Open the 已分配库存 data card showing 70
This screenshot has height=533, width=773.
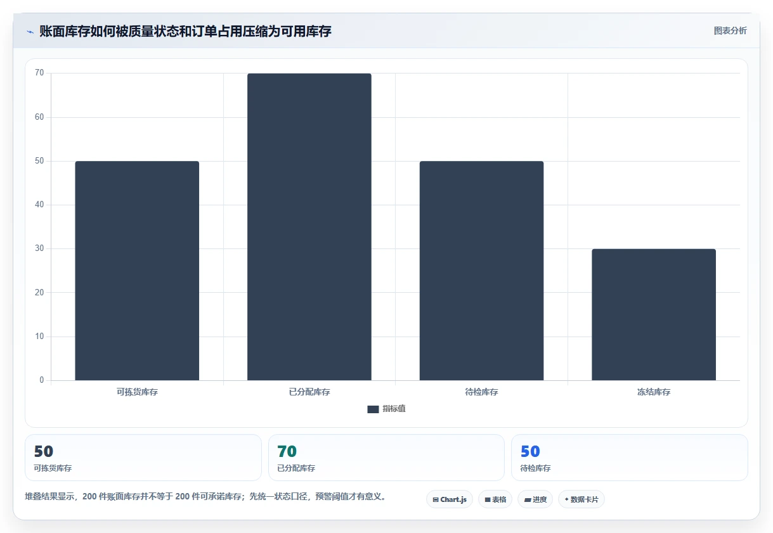[386, 458]
